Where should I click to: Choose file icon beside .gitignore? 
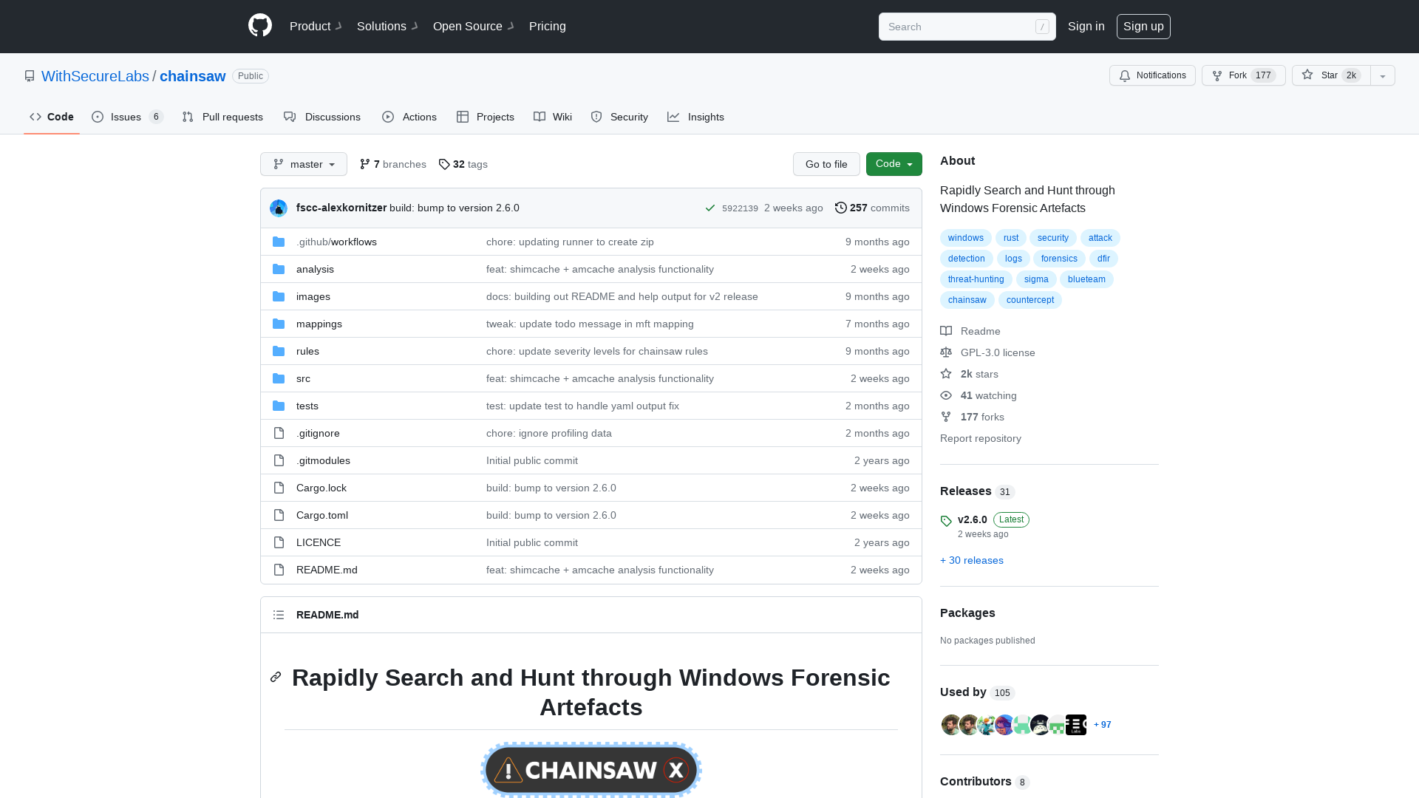click(x=279, y=433)
